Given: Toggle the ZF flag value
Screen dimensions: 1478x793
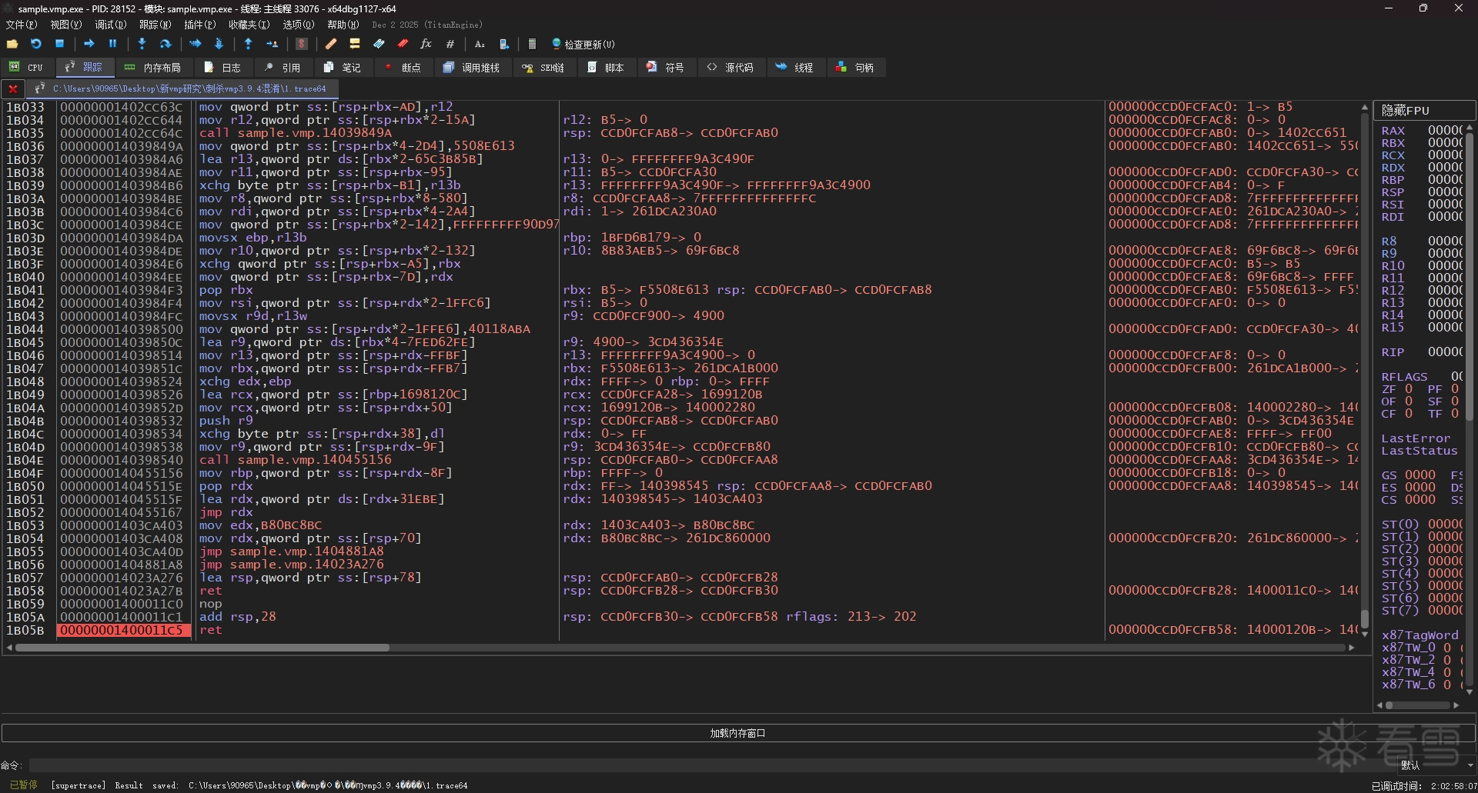Looking at the screenshot, I should (1409, 389).
